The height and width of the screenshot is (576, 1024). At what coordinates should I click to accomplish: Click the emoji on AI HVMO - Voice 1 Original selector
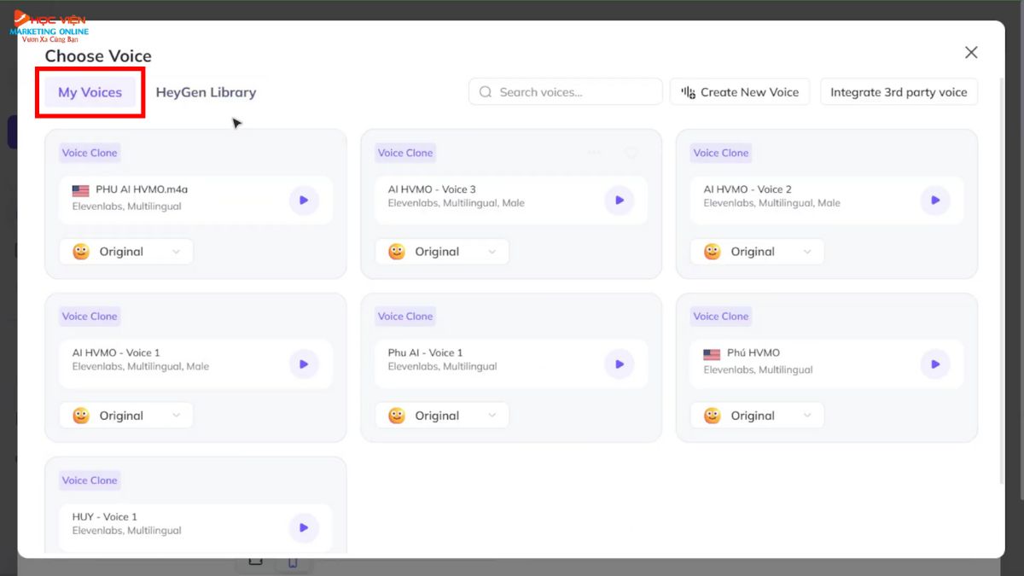pyautogui.click(x=81, y=416)
